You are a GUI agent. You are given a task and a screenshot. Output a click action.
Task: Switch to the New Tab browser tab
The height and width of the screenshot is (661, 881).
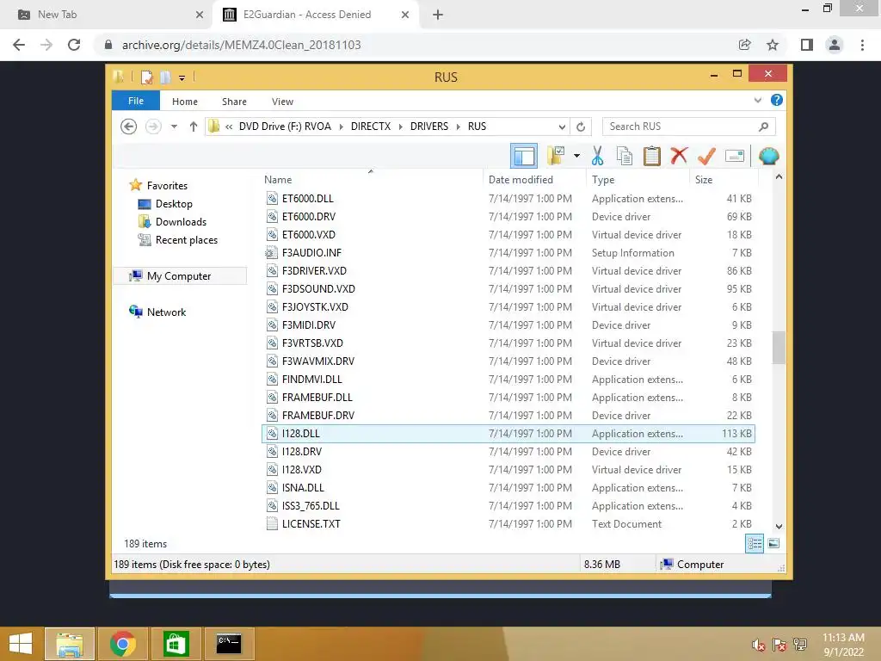click(x=107, y=15)
